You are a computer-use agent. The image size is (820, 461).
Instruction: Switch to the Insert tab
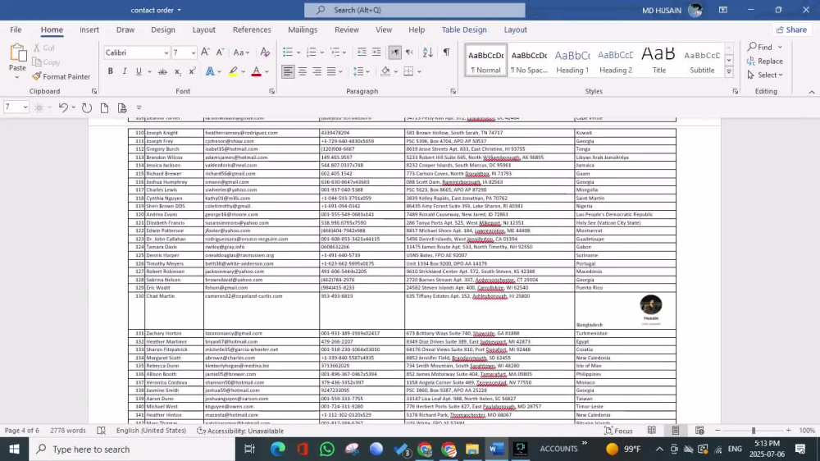(89, 30)
